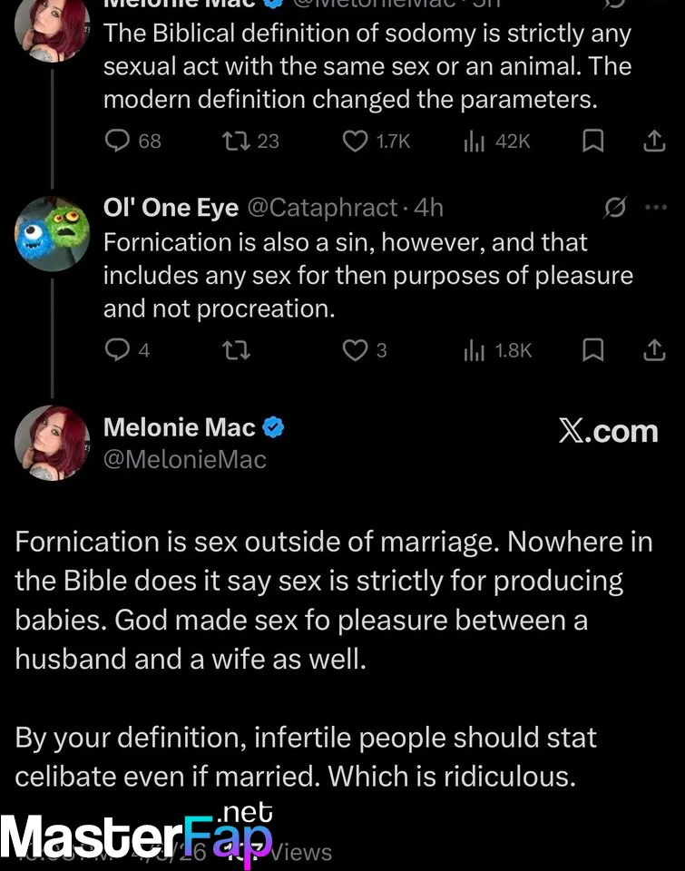Screen dimensions: 685x871
Task: Reply to Melonie Mac's sodomy definition tweet
Action: [x=119, y=141]
